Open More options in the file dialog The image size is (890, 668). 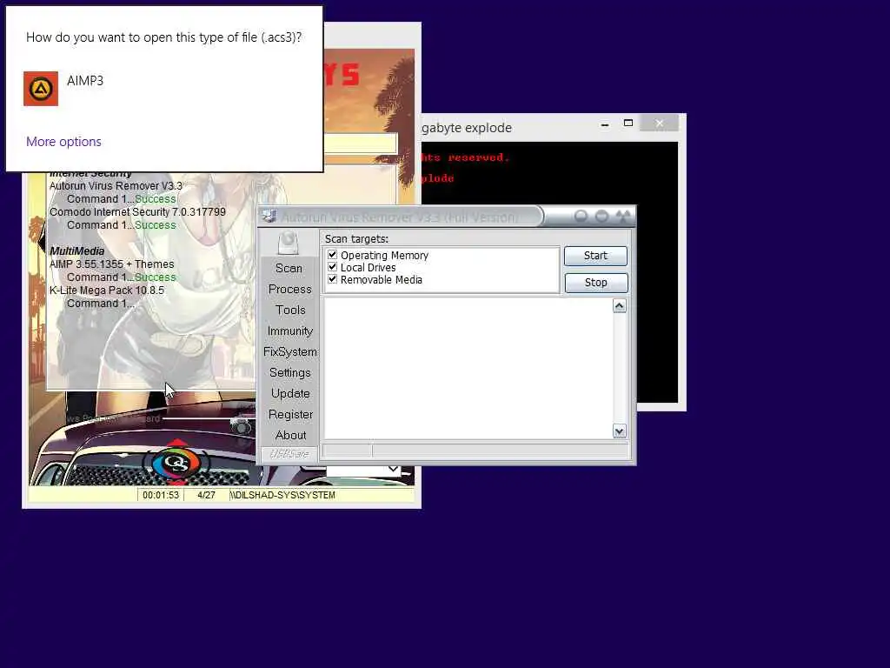(x=63, y=142)
